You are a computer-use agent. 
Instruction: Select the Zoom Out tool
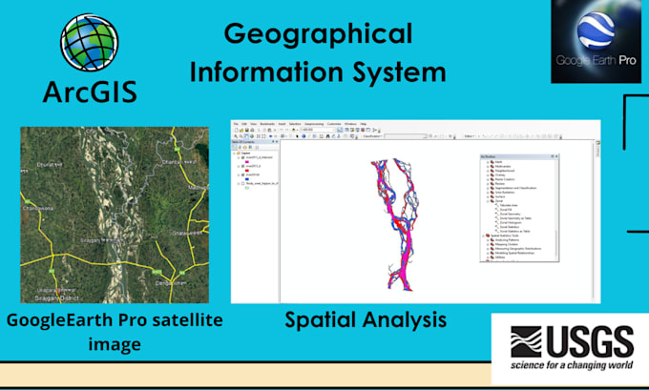click(241, 136)
